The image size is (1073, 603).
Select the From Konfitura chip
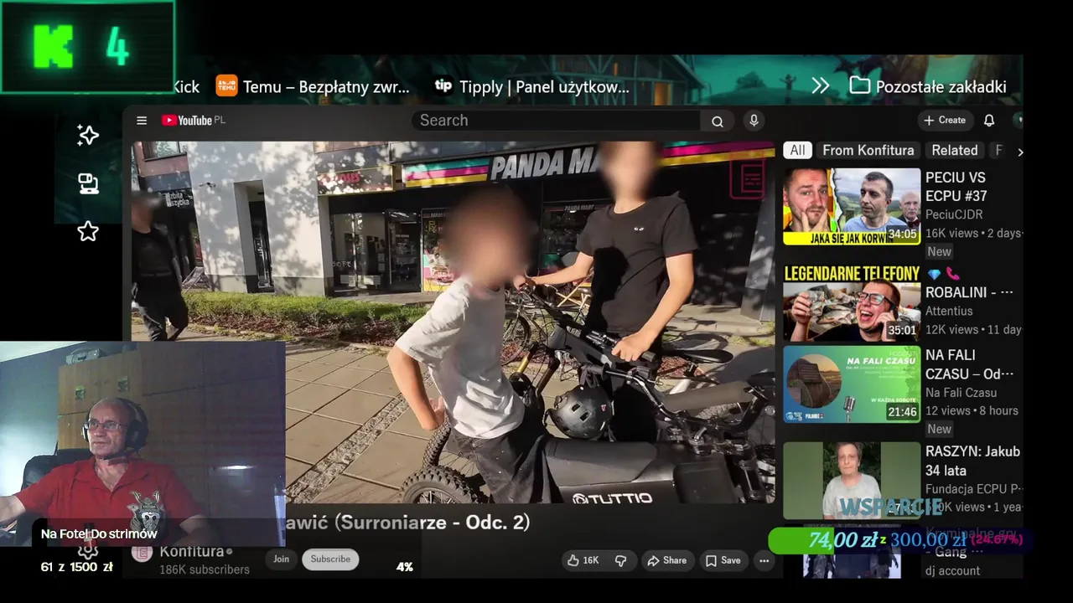(868, 151)
